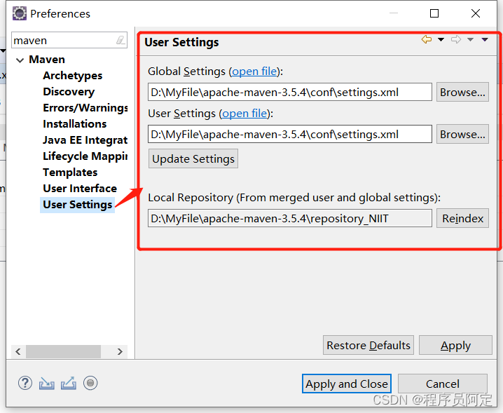Open the back history dropdown arrow

coord(441,39)
